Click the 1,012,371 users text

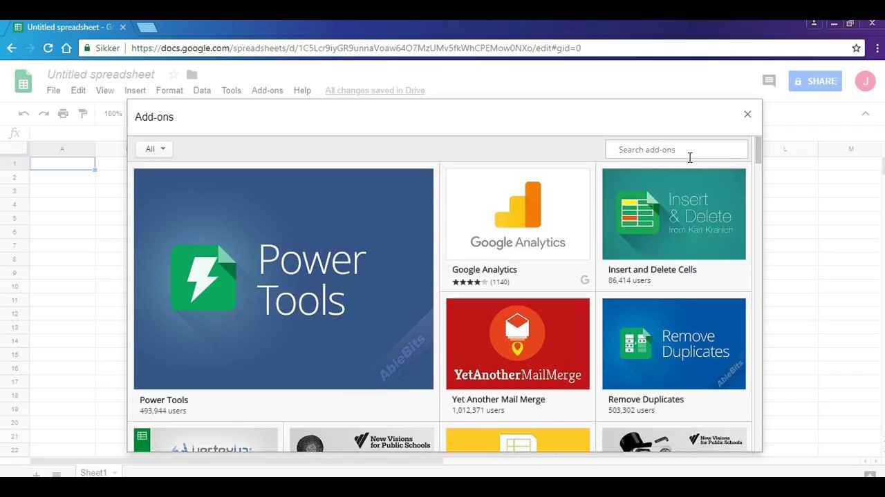click(478, 410)
